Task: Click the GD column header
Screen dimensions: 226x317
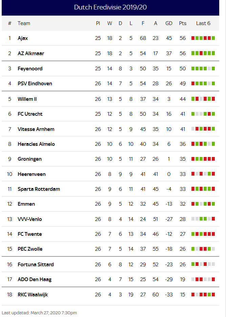Action: pos(169,23)
